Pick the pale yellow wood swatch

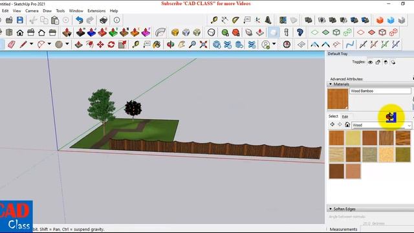pyautogui.click(x=353, y=138)
